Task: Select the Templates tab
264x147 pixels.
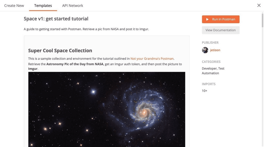Action: (43, 5)
